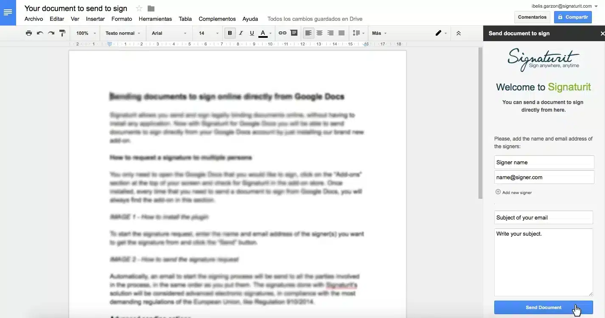Toggle bold formatting
605x318 pixels.
[x=230, y=33]
